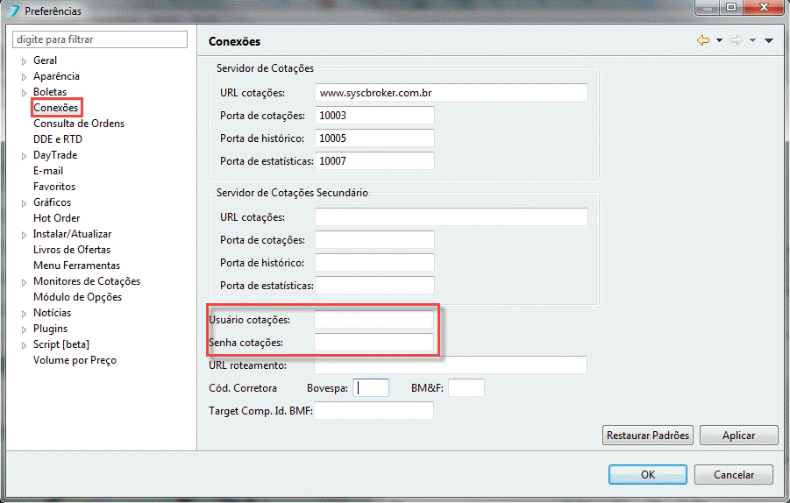The height and width of the screenshot is (503, 790).
Task: Expand the Gráficos tree node
Action: [x=24, y=203]
